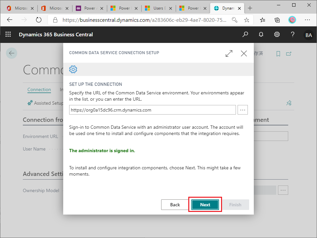Click Next to install integration components

205,205
